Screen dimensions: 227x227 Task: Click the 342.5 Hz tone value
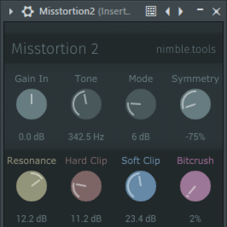coord(86,137)
